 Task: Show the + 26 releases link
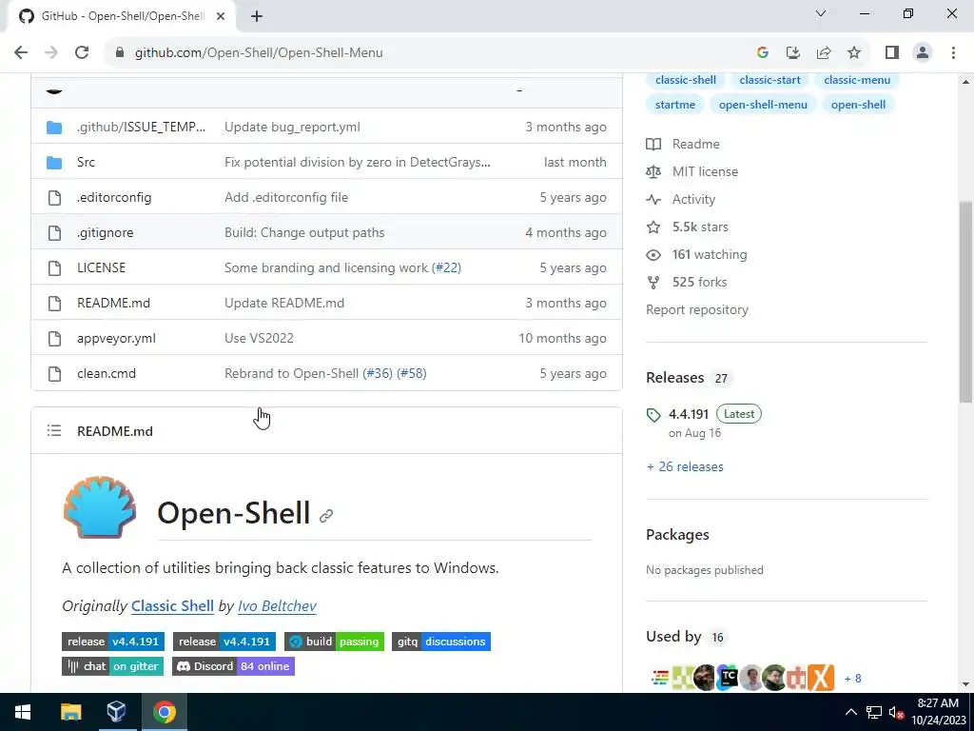click(685, 466)
